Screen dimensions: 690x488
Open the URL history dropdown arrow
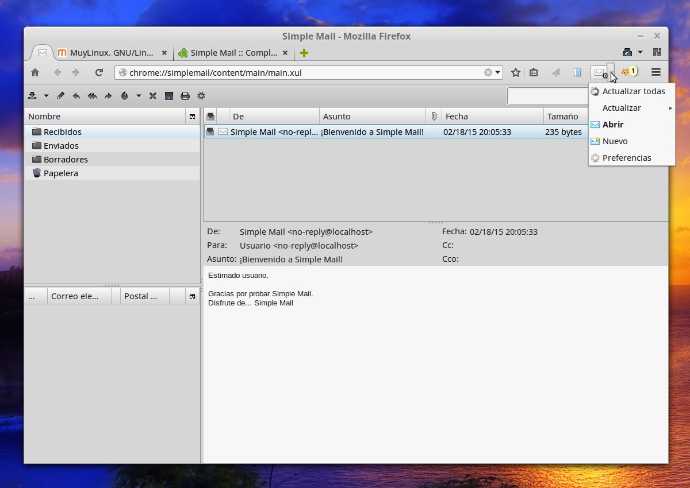click(x=498, y=73)
